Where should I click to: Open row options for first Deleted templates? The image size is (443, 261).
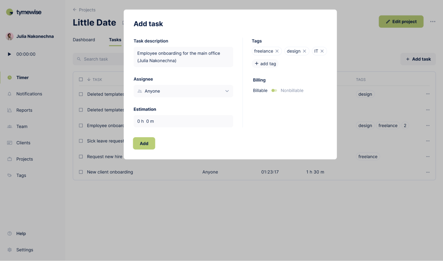[x=428, y=94]
